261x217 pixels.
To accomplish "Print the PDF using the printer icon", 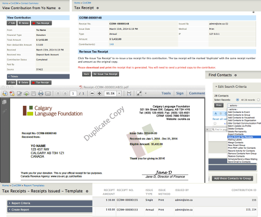I will click(41, 93).
